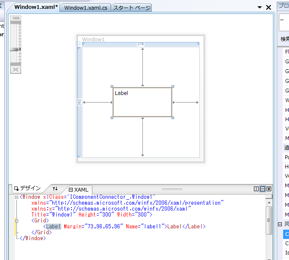Viewport: 289px width, 260px height.
Task: Click Width="300" attribute in XAML
Action: coord(133,215)
